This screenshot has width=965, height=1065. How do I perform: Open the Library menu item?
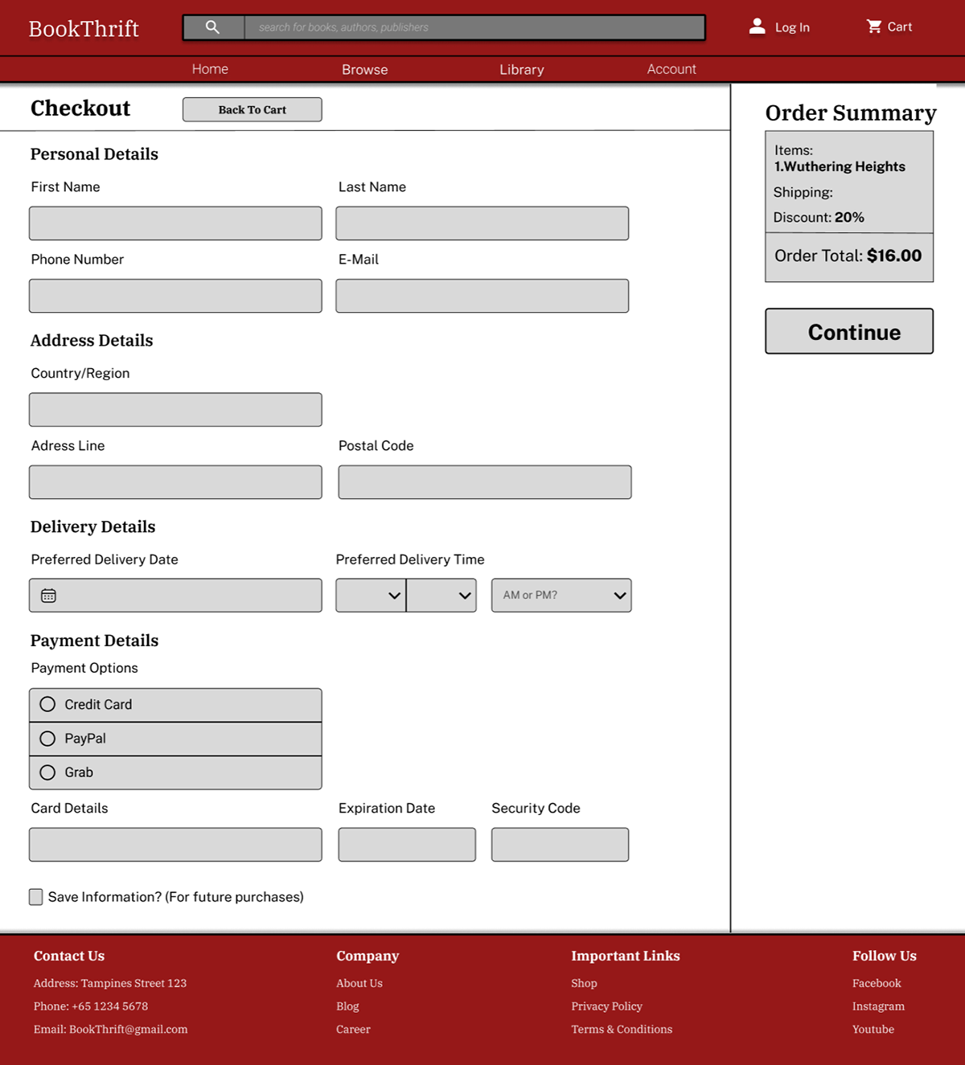coord(521,70)
